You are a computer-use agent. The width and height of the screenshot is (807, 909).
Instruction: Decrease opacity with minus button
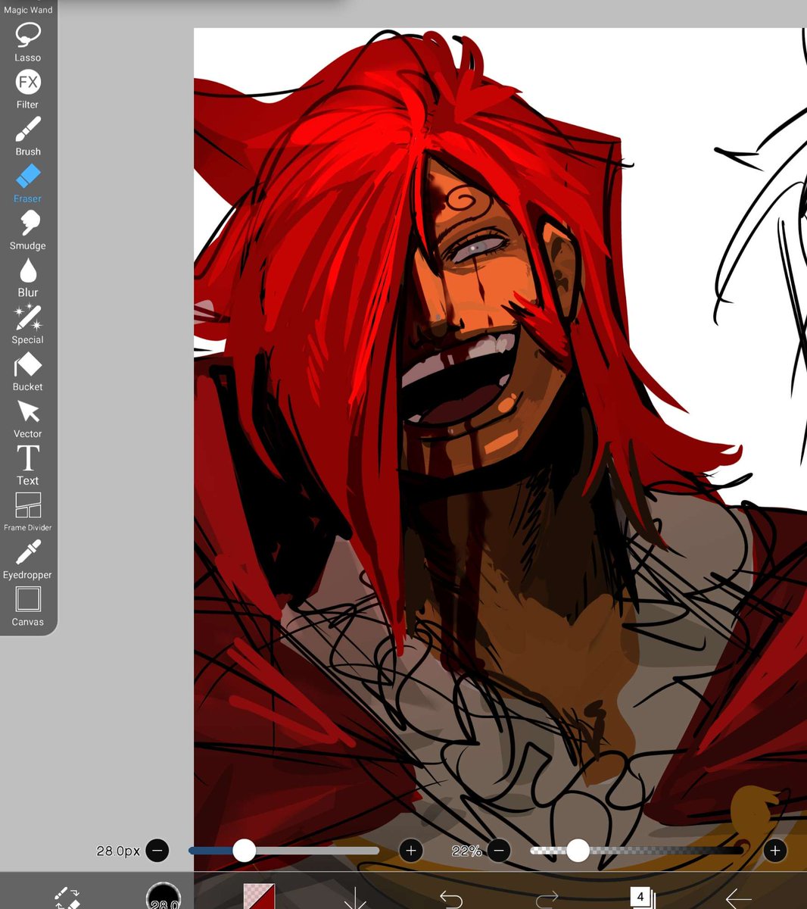click(x=498, y=851)
